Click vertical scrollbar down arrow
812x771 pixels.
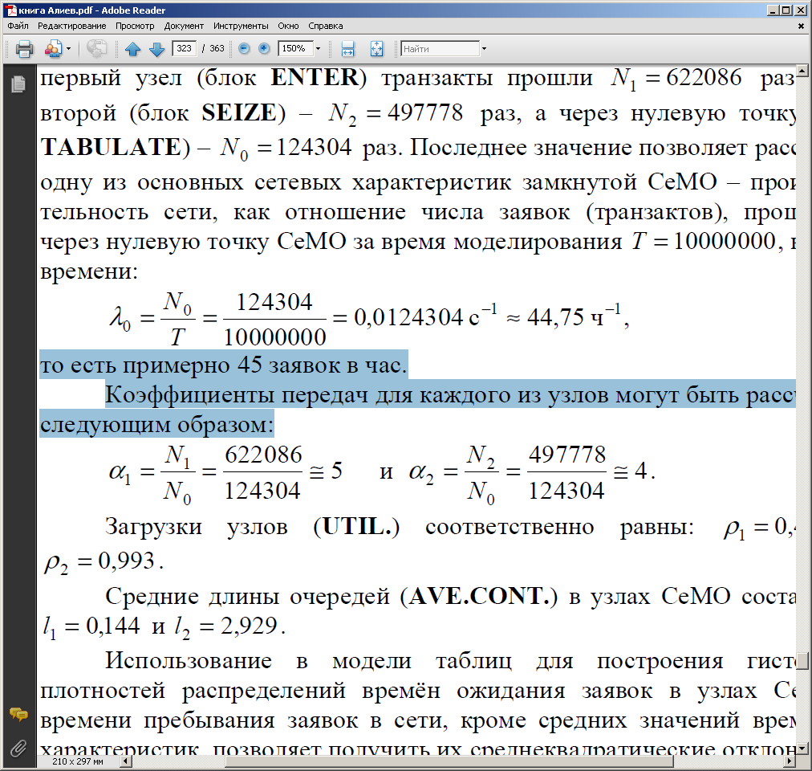coord(802,749)
